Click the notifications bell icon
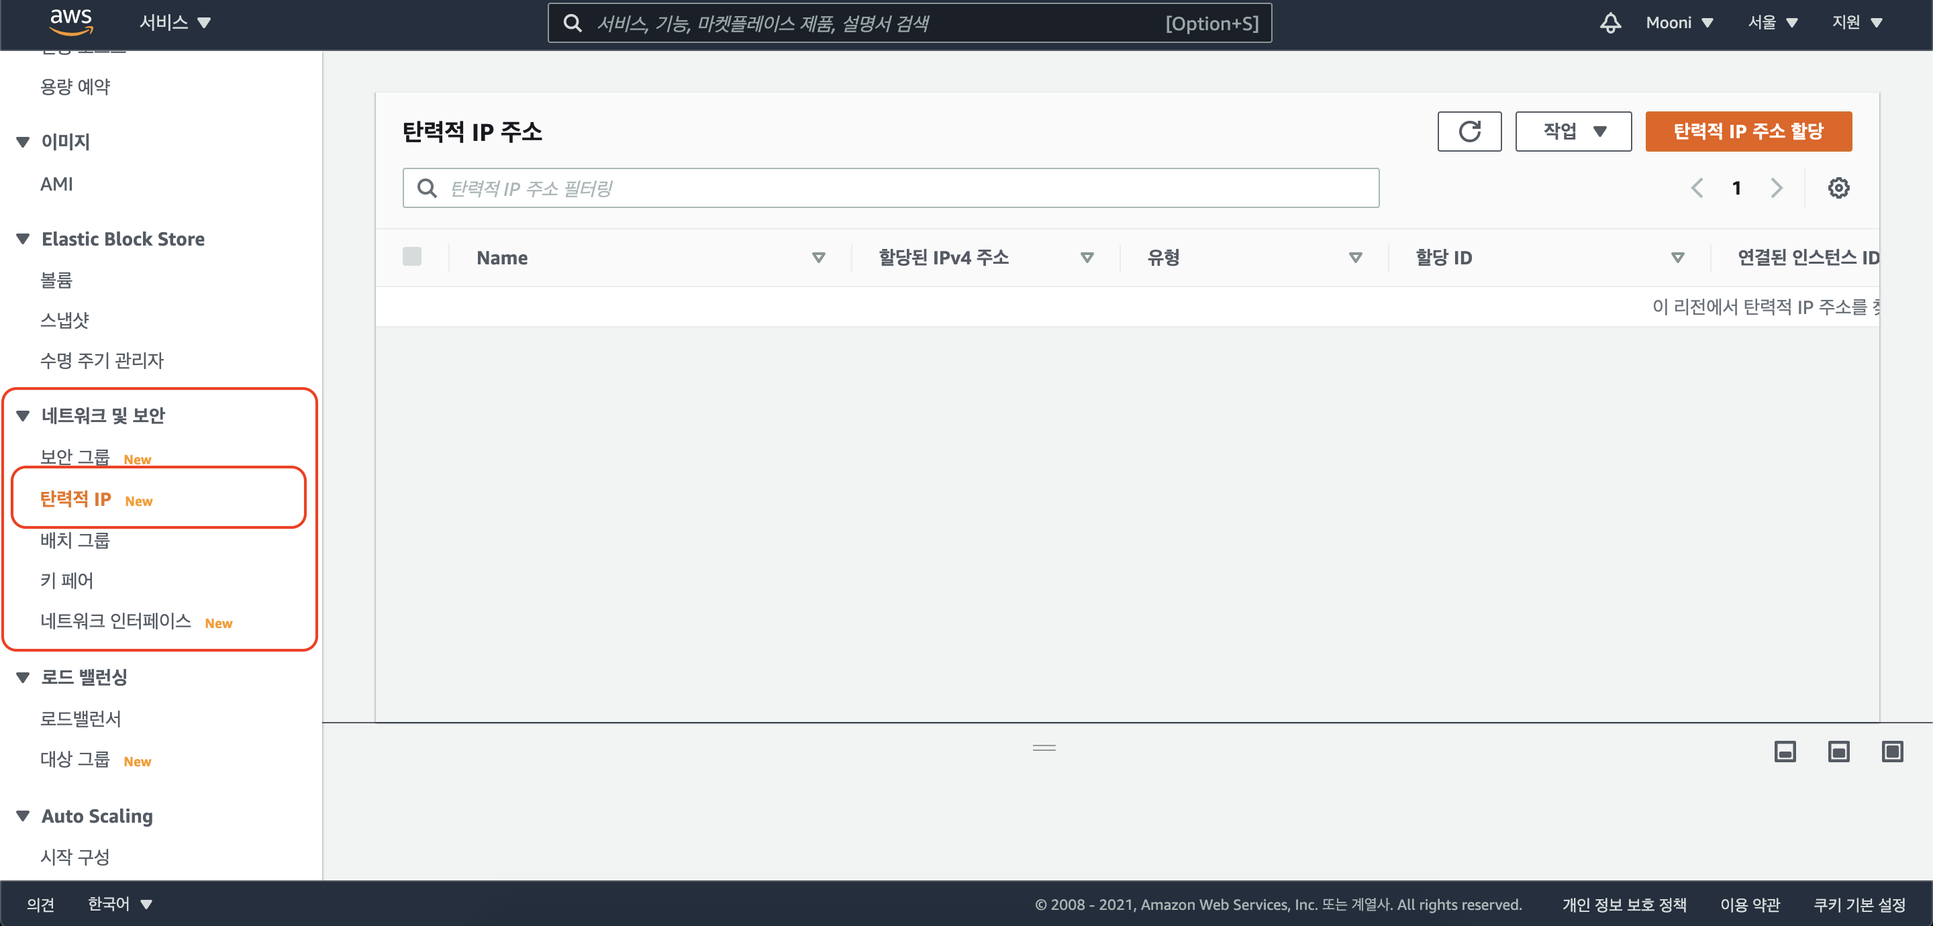Viewport: 1933px width, 926px height. coord(1609,23)
